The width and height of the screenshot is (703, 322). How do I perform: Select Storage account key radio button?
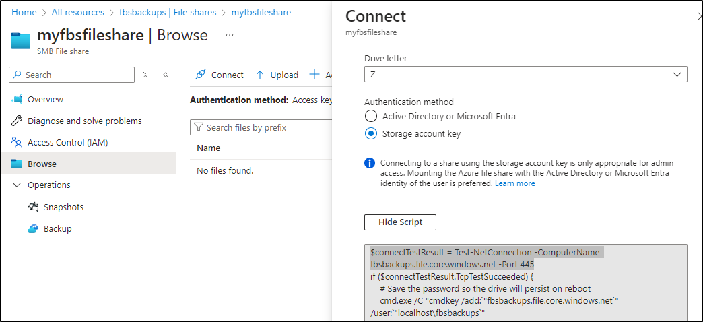tap(371, 133)
